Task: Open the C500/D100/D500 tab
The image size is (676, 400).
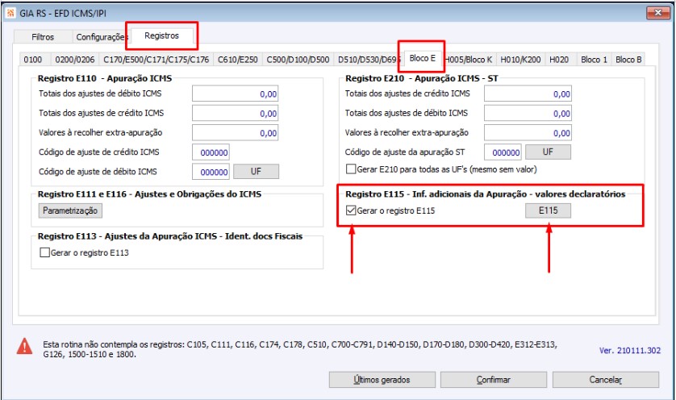Action: coord(298,60)
